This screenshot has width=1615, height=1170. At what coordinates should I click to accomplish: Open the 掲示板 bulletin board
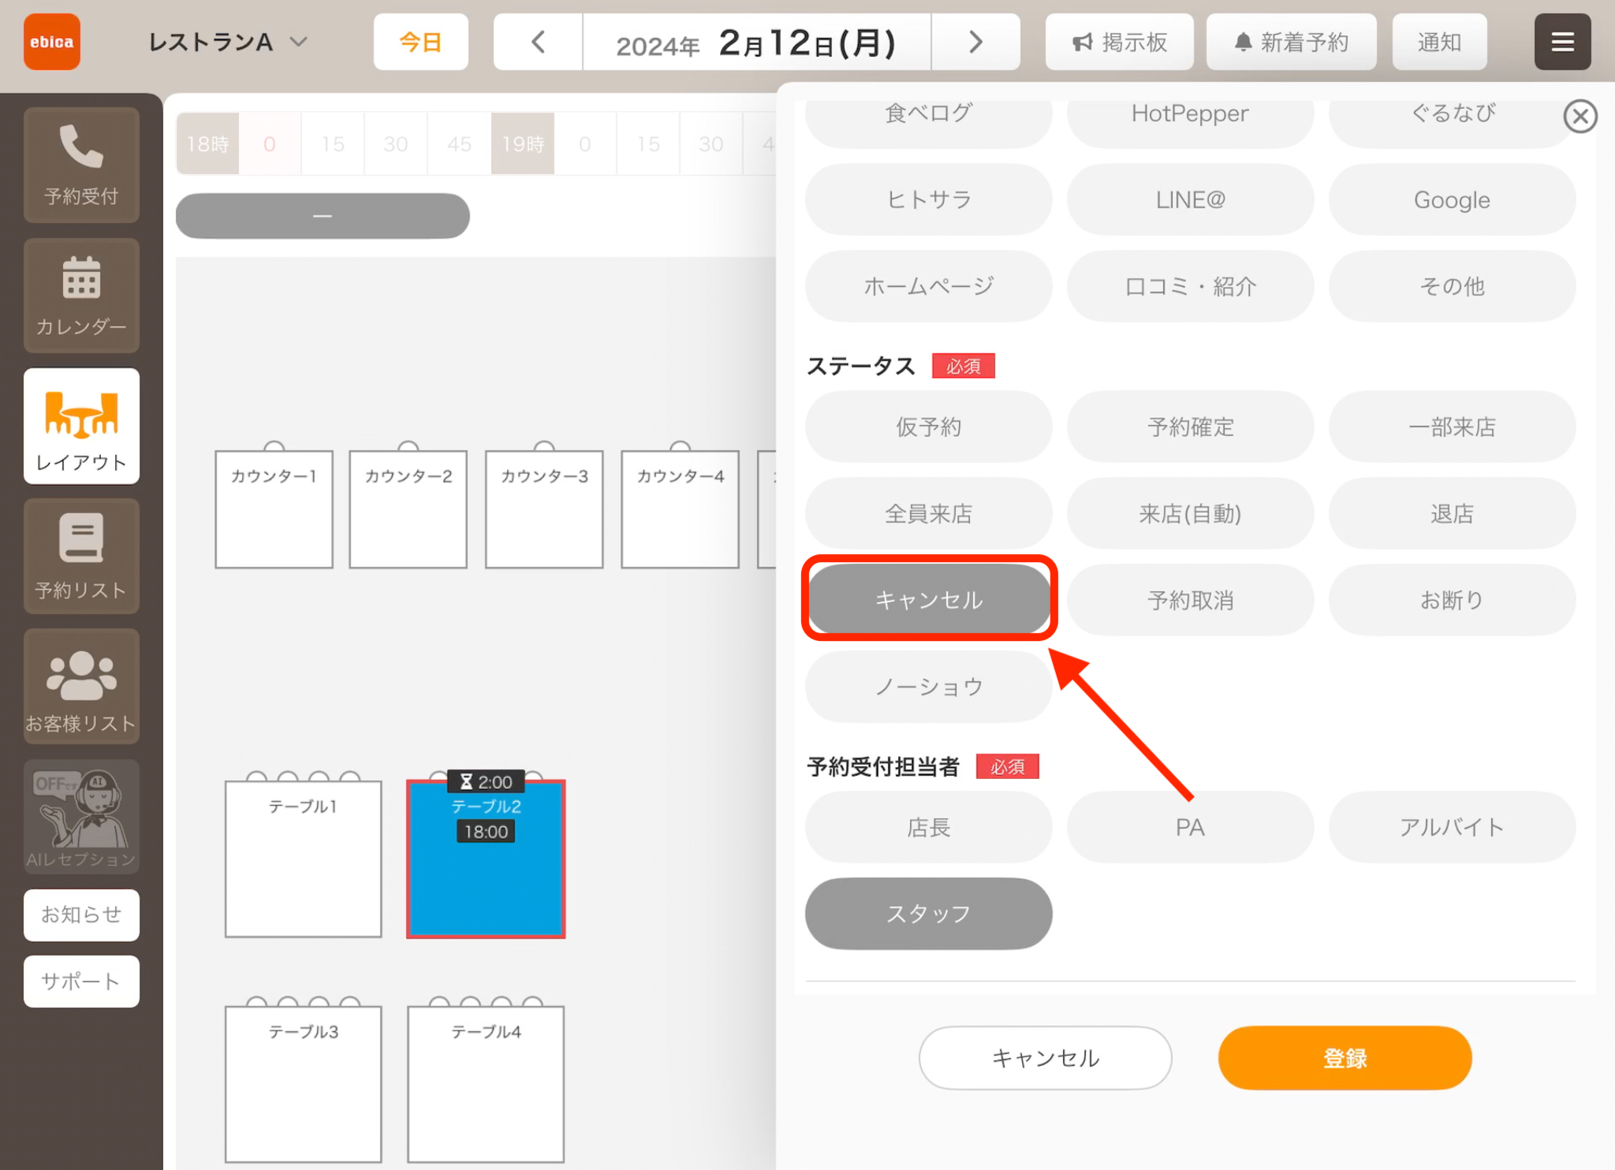tap(1120, 42)
